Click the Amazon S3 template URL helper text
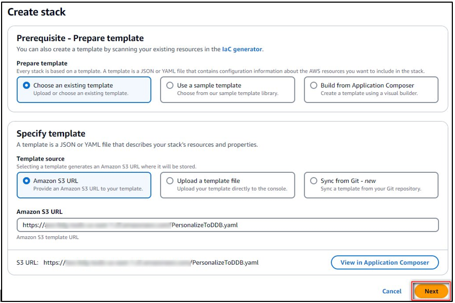This screenshot has height=303, width=455. tap(47, 237)
